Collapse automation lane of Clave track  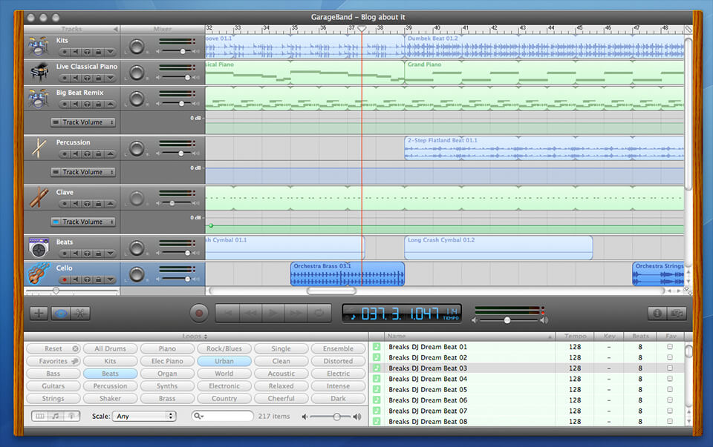pos(110,204)
